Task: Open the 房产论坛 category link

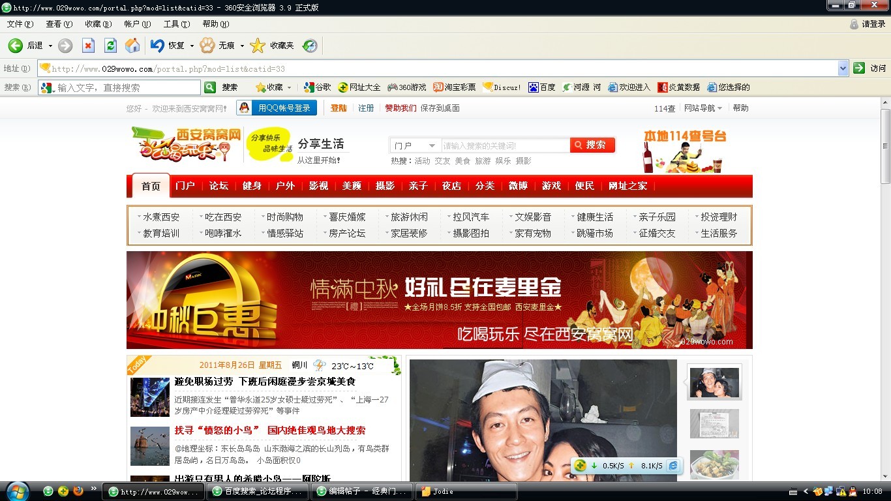Action: tap(347, 233)
